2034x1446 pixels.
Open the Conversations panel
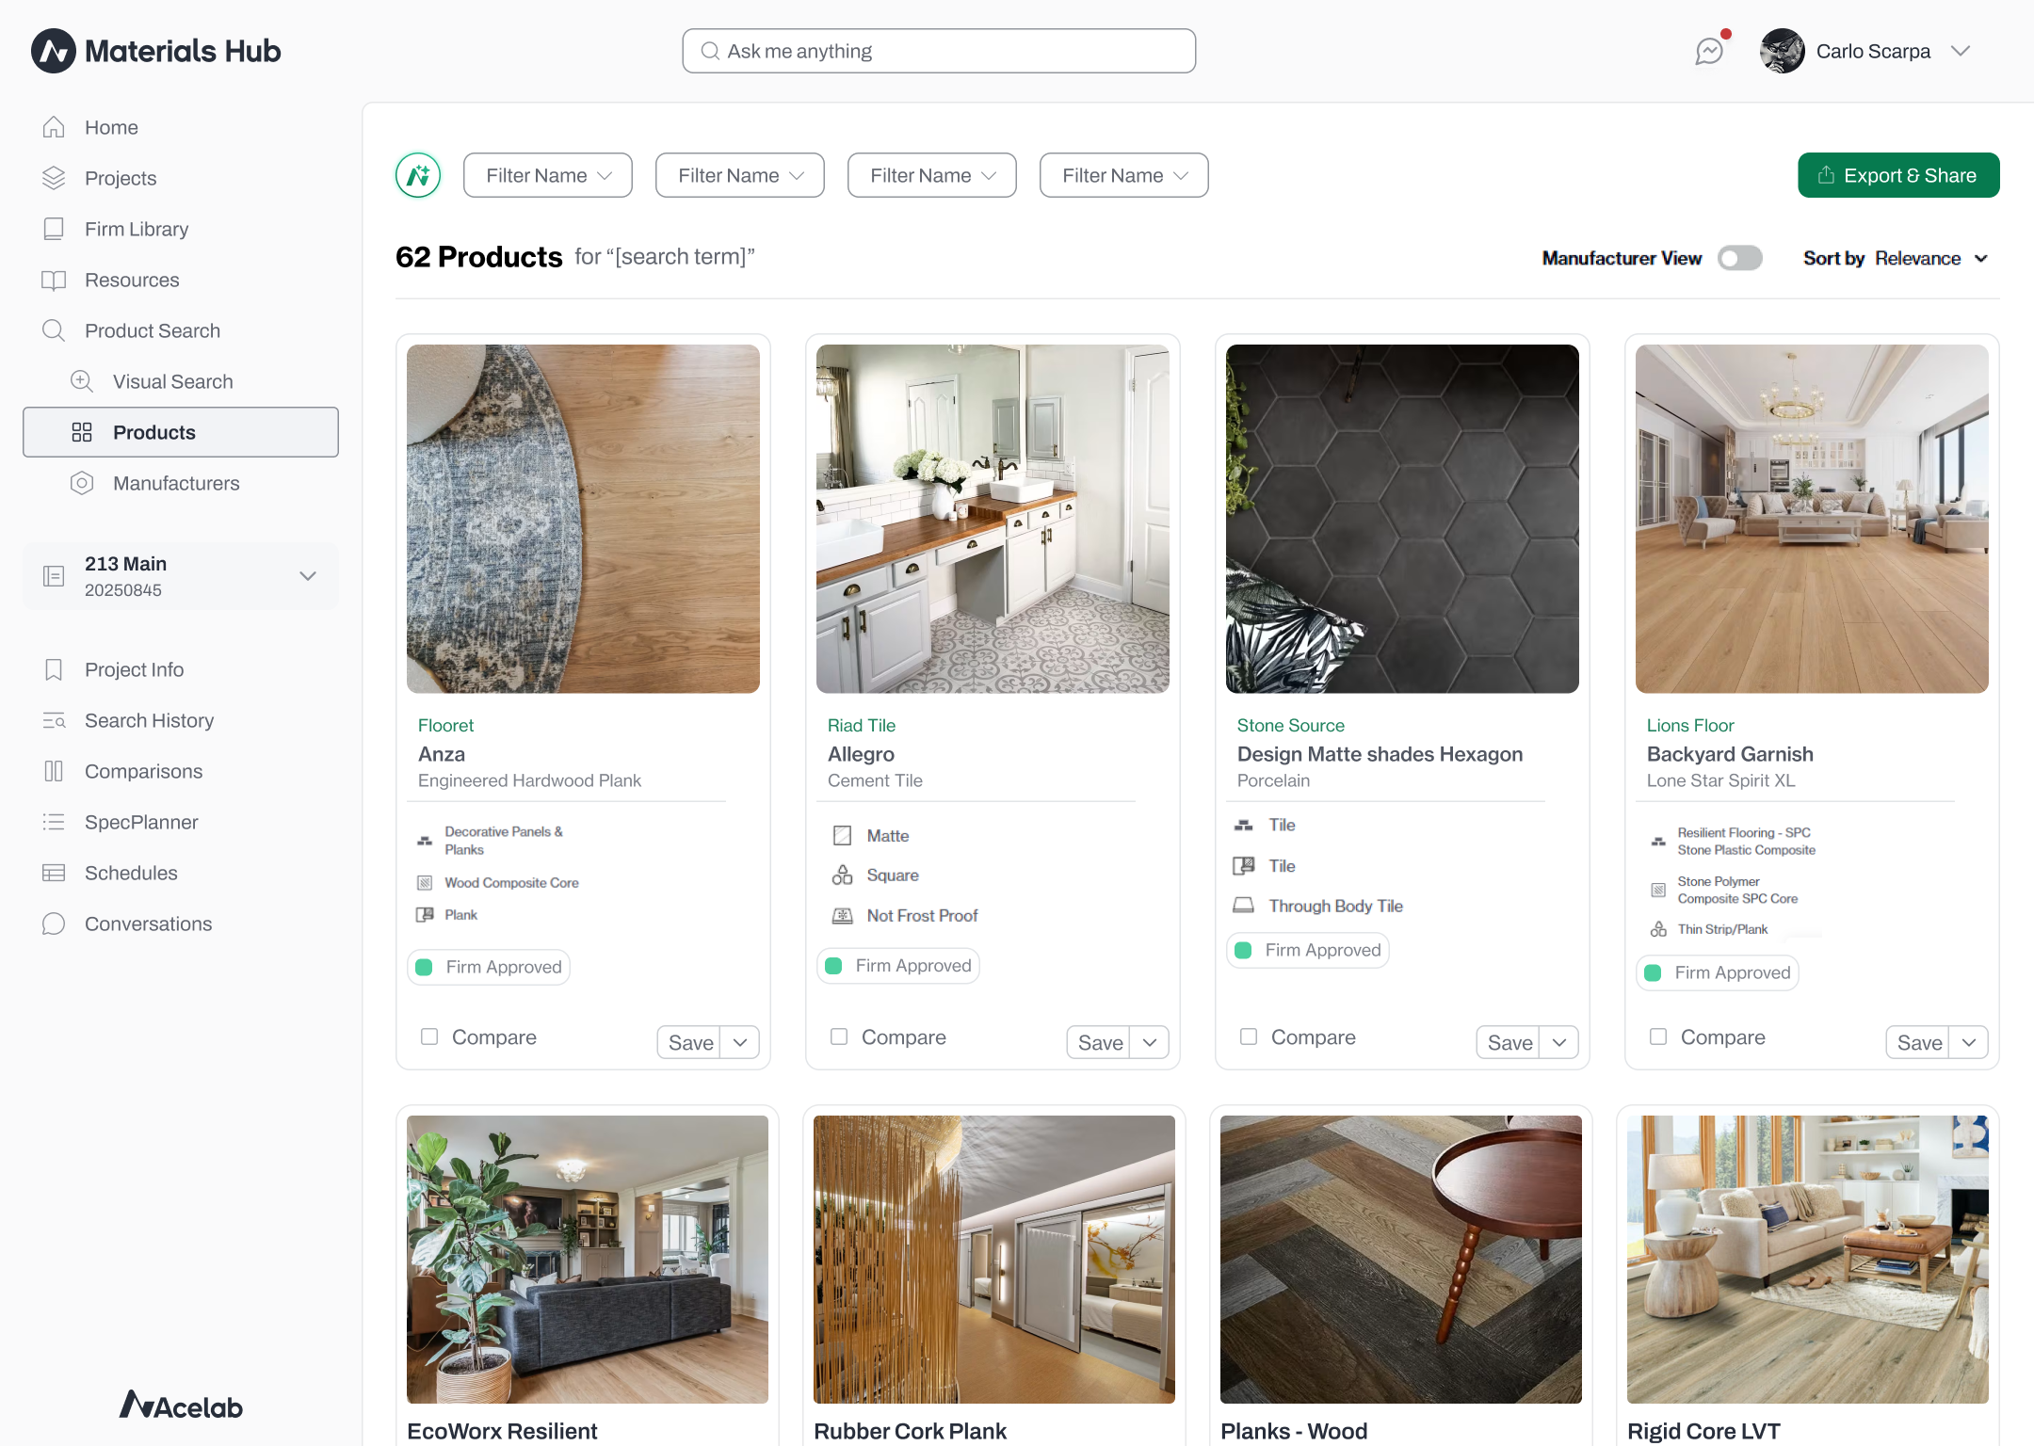[x=148, y=923]
